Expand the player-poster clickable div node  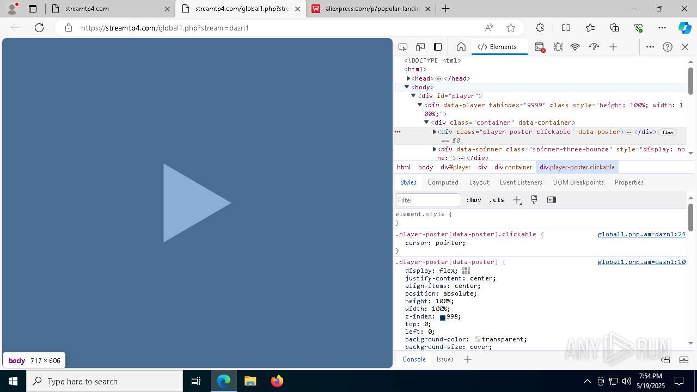click(435, 132)
